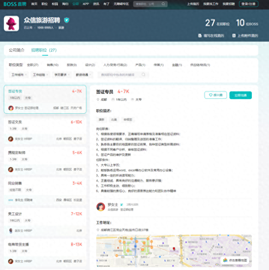Filter job type by 金融(1)
The image size is (269, 270).
[x=177, y=65]
